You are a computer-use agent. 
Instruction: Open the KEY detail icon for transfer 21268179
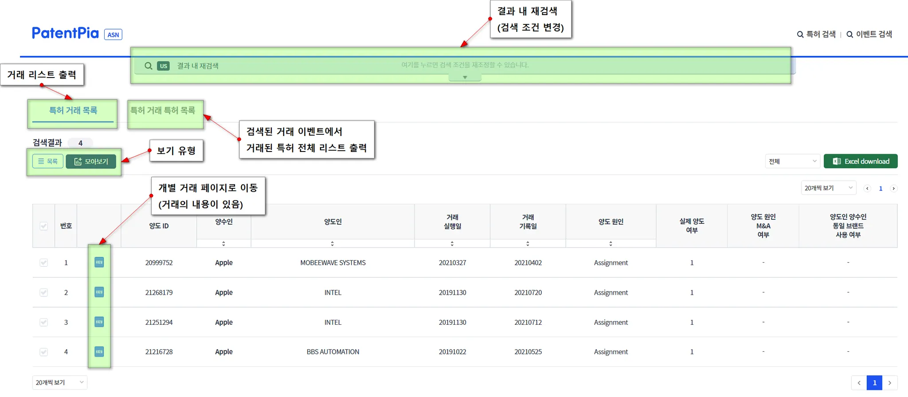click(x=99, y=292)
